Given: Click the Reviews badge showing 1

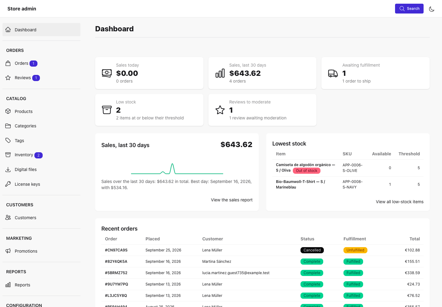Looking at the screenshot, I should pyautogui.click(x=36, y=78).
